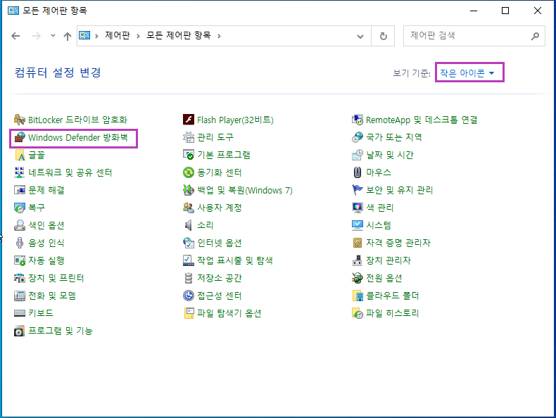556x418 pixels.
Task: Click the 장치 관리자 icon
Action: coord(358,260)
